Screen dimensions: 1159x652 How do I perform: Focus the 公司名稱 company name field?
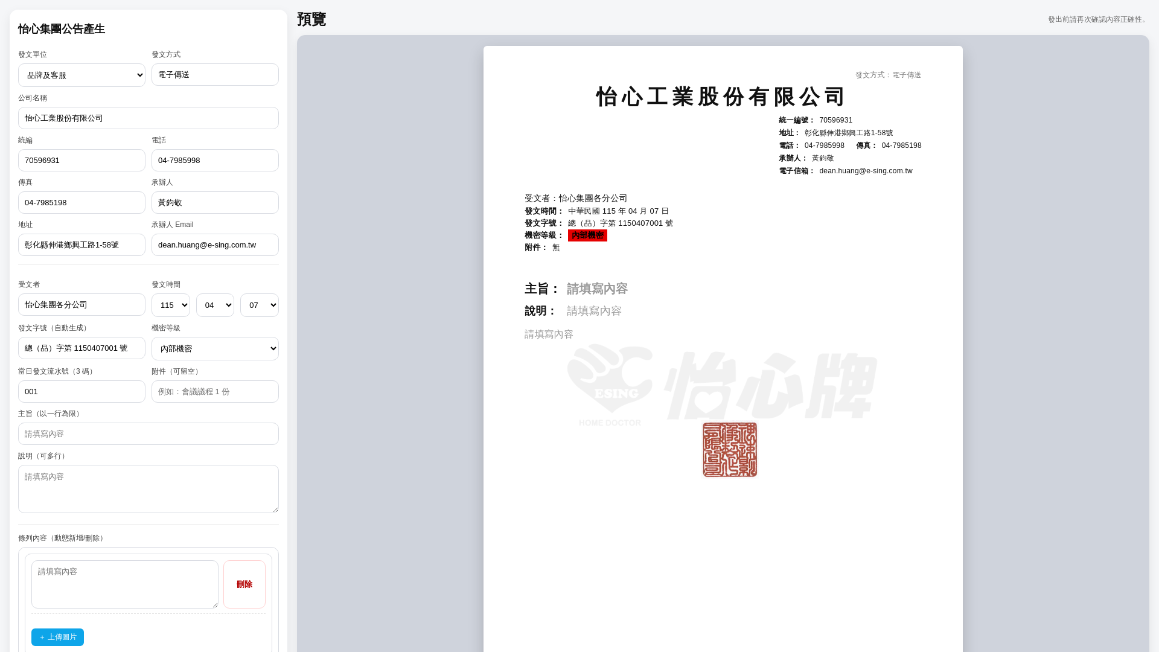pyautogui.click(x=148, y=118)
